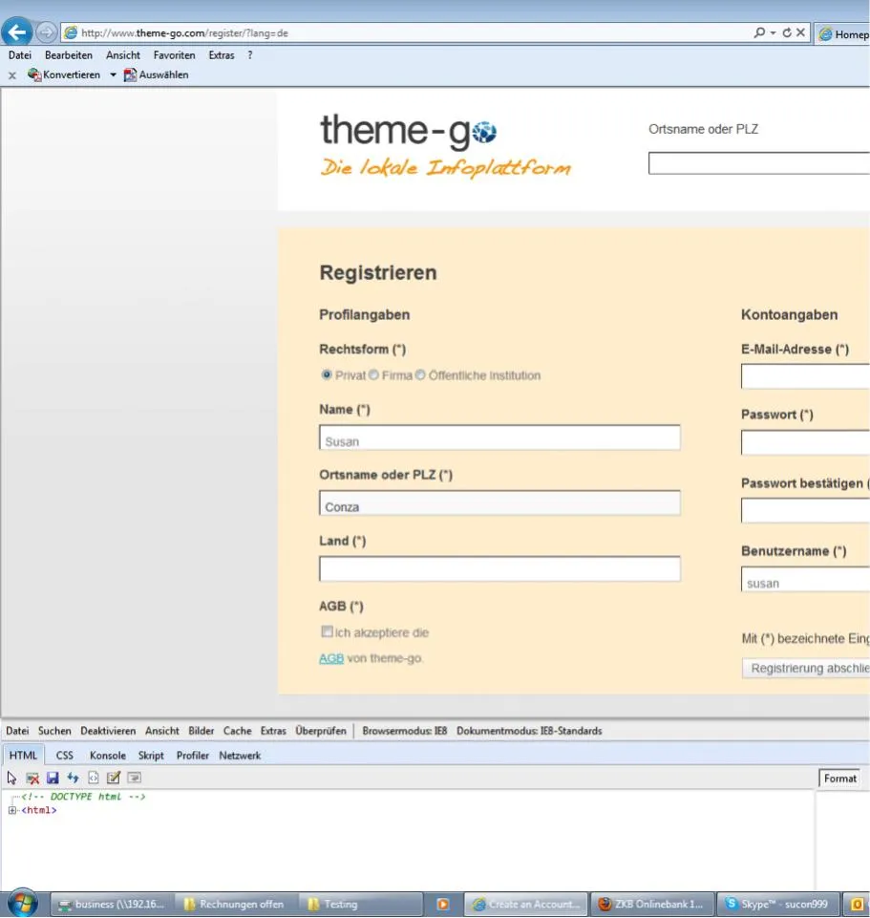Click the header Ortsname oder PLZ search field
Screen dimensions: 870x918
(x=759, y=163)
